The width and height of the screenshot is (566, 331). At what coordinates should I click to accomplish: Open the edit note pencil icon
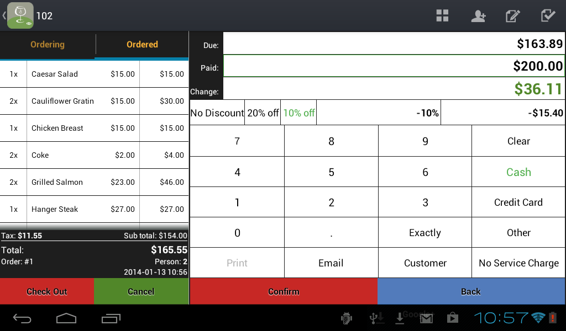pyautogui.click(x=512, y=16)
